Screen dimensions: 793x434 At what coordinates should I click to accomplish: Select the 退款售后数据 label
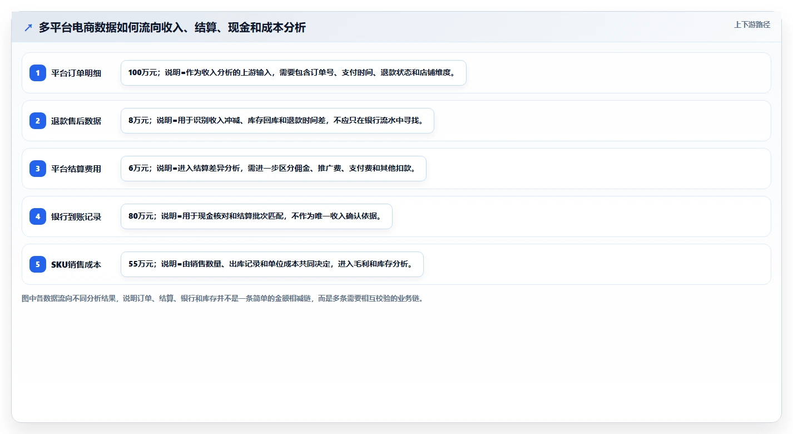[76, 121]
